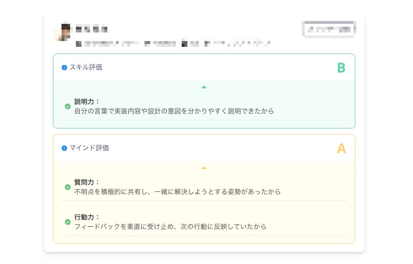The width and height of the screenshot is (413, 264).
Task: Open the user's profile avatar picture
Action: point(62,32)
